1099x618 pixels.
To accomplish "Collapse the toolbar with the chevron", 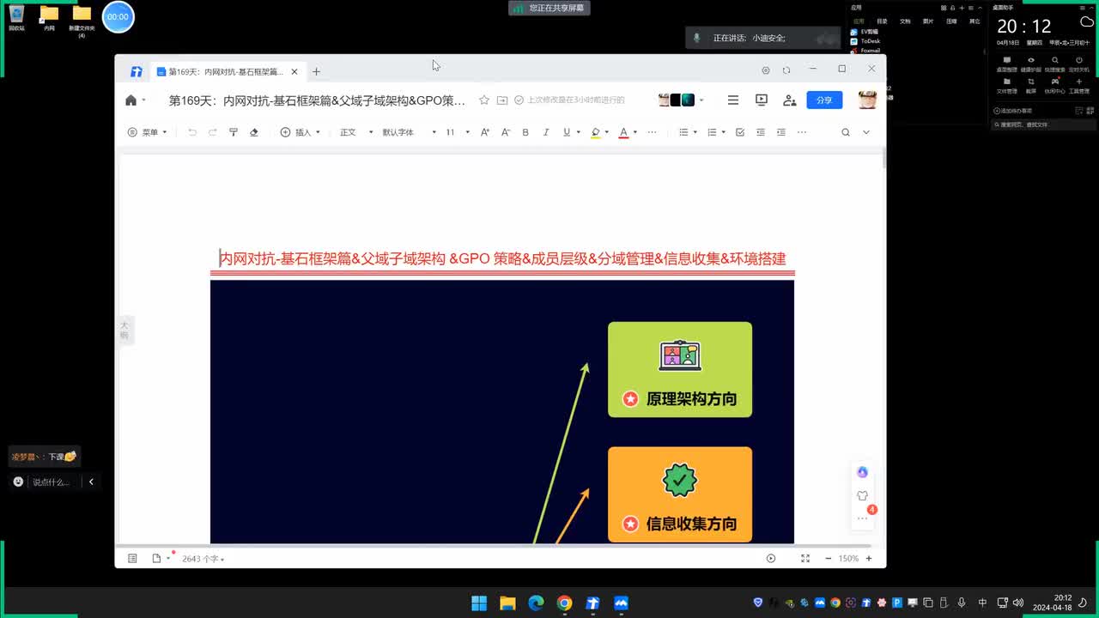I will (866, 132).
